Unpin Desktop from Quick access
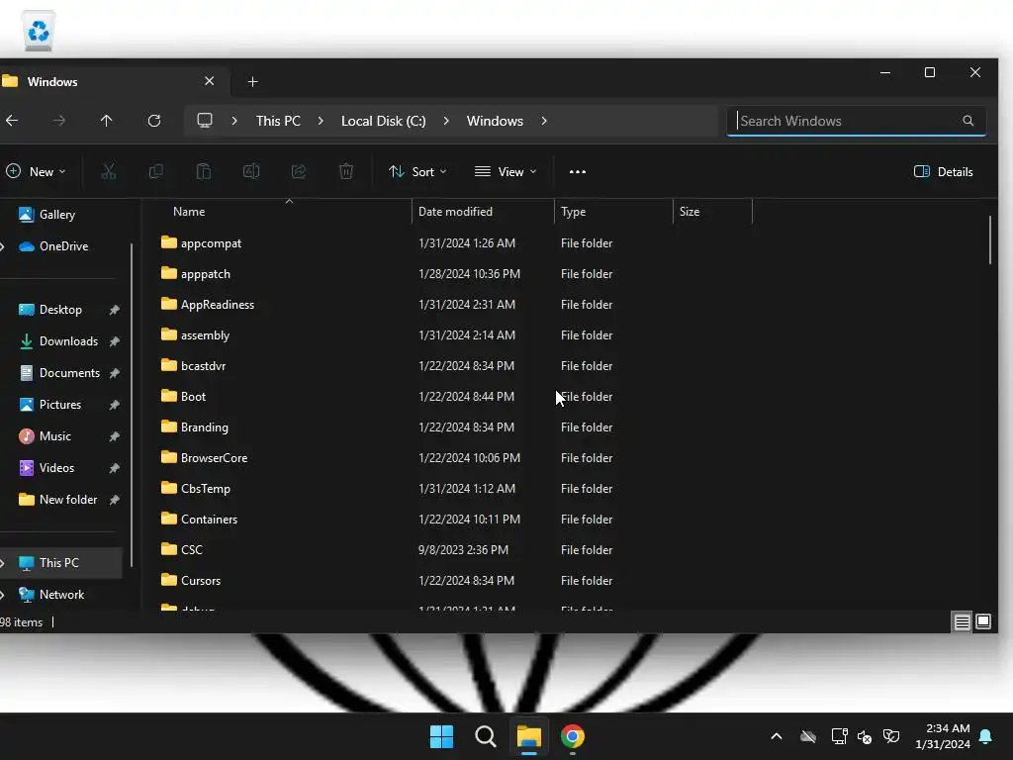Image resolution: width=1013 pixels, height=760 pixels. click(115, 310)
